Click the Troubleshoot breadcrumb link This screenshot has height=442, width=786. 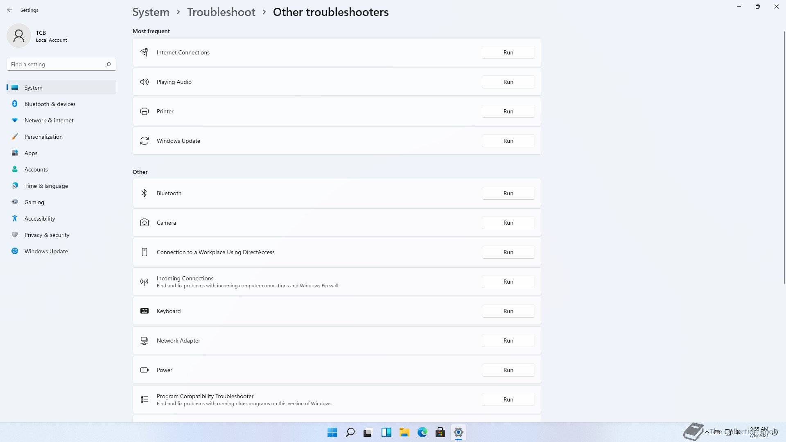[221, 12]
